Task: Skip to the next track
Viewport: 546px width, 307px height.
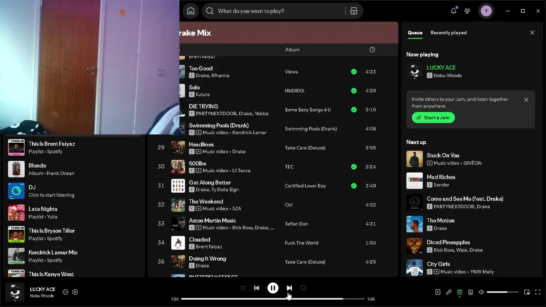Action: click(x=289, y=288)
